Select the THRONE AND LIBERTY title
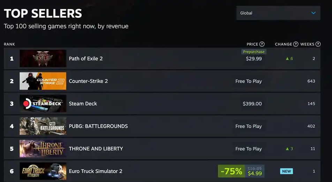 pos(96,149)
